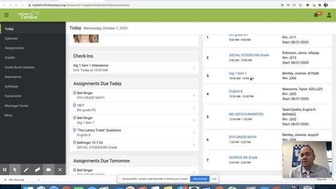This screenshot has width=336, height=189.
Task: Click the presenter webcam video overlay
Action: (307, 160)
